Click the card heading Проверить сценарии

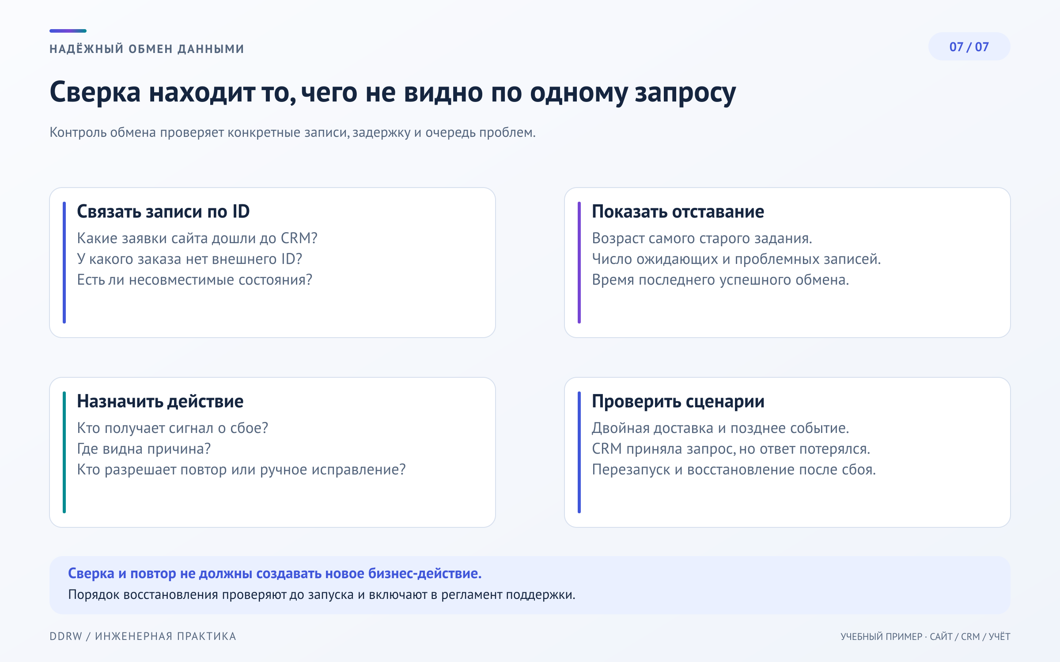pyautogui.click(x=678, y=402)
